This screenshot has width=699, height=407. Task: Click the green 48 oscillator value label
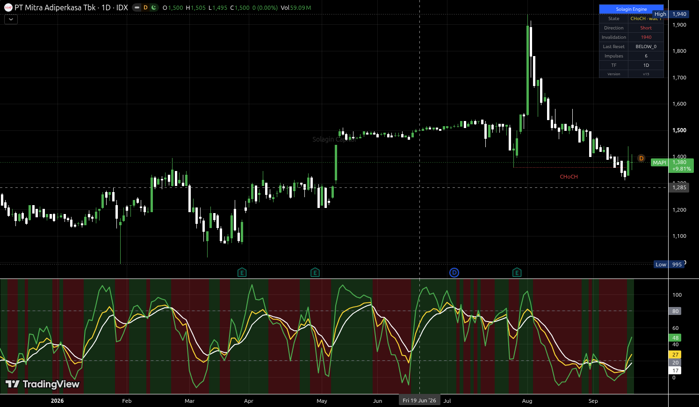[675, 338]
